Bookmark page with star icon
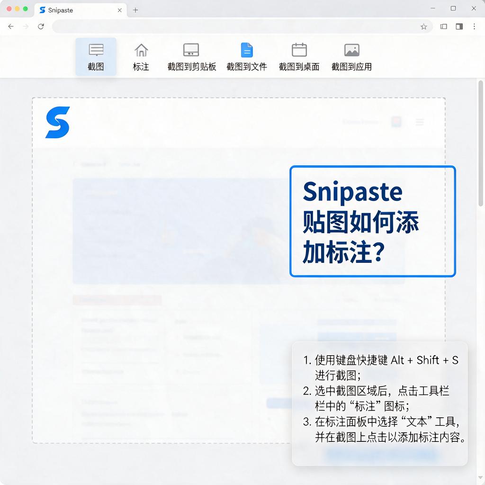 tap(424, 27)
